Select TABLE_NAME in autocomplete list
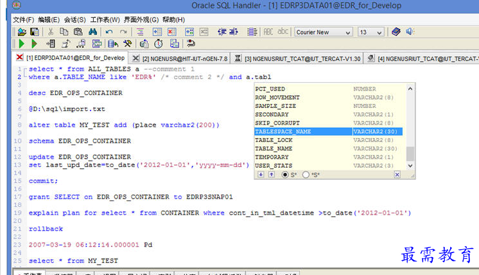The width and height of the screenshot is (479, 275). (328, 148)
